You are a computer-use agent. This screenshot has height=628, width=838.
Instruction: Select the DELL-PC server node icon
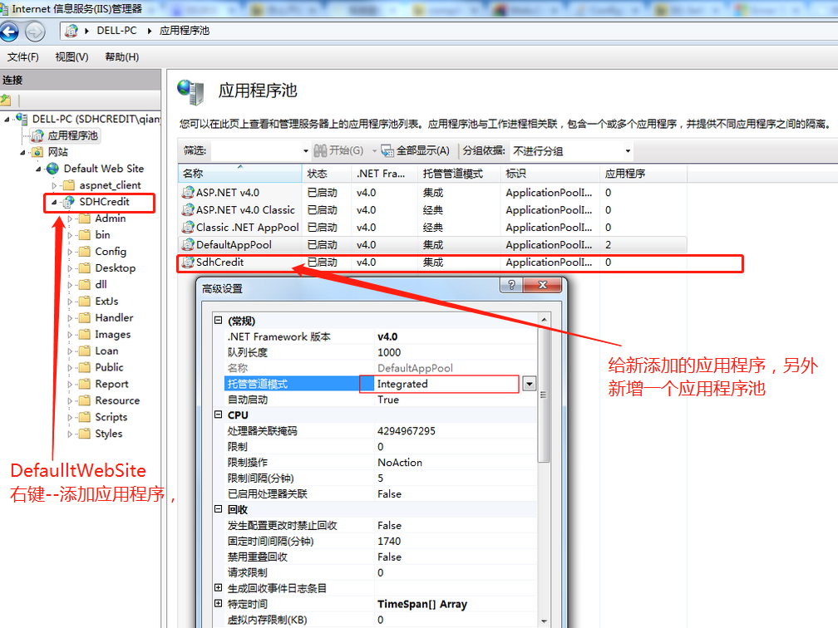22,119
